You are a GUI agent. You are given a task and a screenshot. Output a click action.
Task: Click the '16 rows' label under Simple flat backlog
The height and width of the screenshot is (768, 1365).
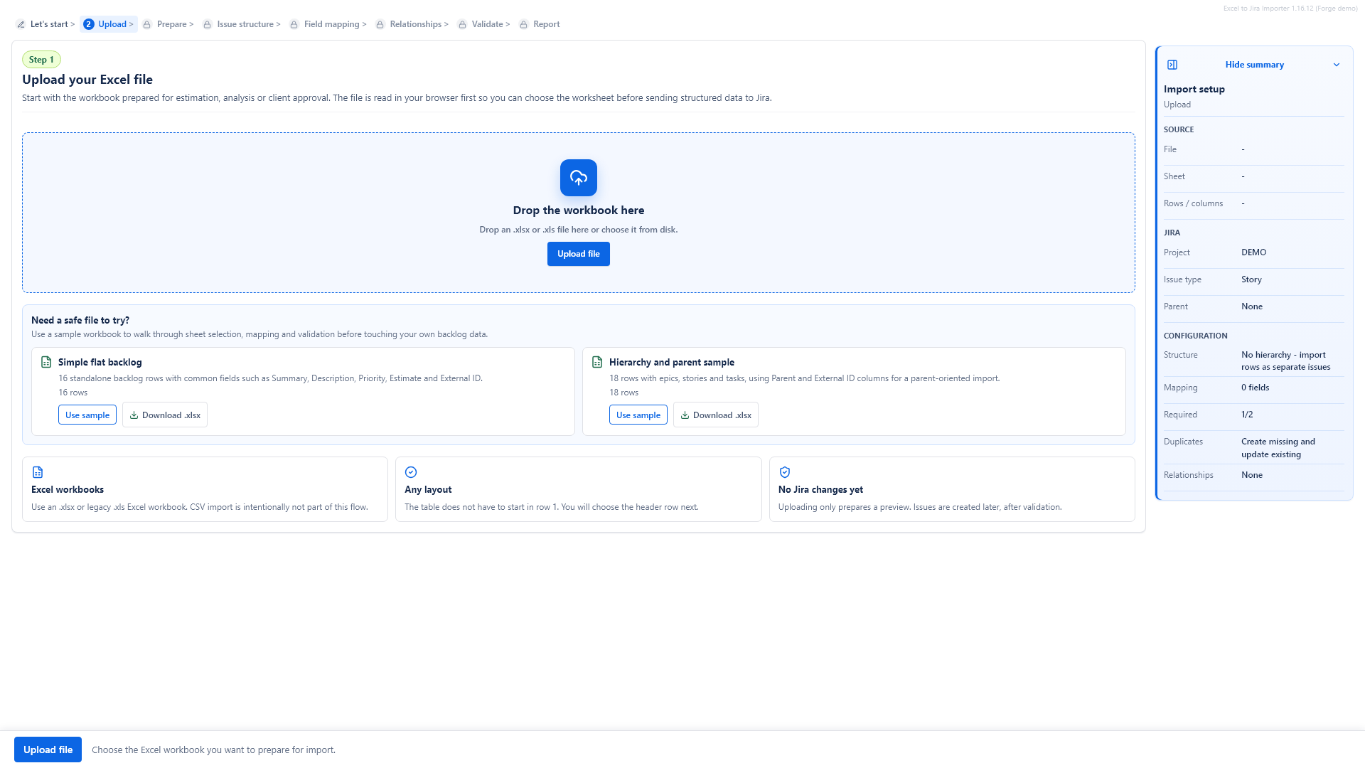pyautogui.click(x=73, y=393)
